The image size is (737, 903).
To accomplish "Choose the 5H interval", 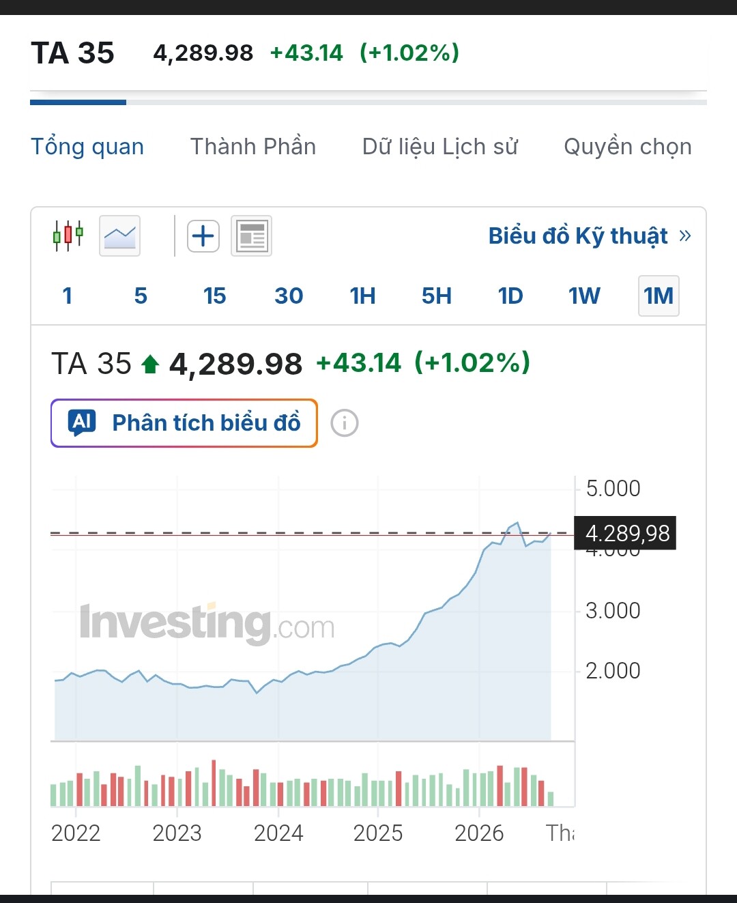I will click(437, 296).
